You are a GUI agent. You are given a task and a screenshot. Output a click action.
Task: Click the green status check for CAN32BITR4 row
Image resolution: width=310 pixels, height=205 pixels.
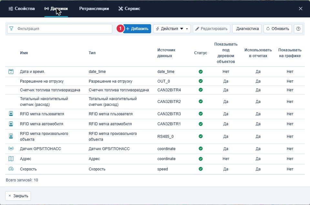point(201,90)
